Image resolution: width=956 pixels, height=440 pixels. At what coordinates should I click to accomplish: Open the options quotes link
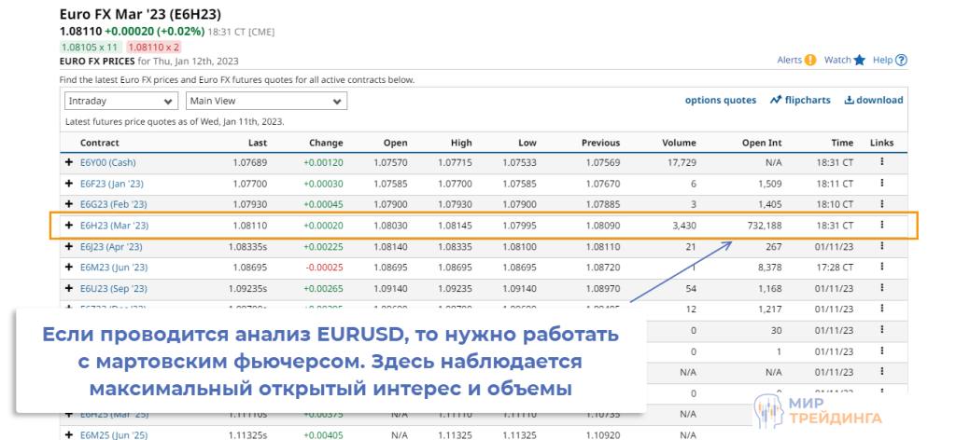click(x=720, y=101)
